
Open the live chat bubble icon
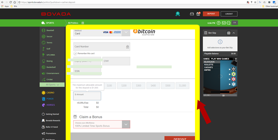(x=229, y=23)
